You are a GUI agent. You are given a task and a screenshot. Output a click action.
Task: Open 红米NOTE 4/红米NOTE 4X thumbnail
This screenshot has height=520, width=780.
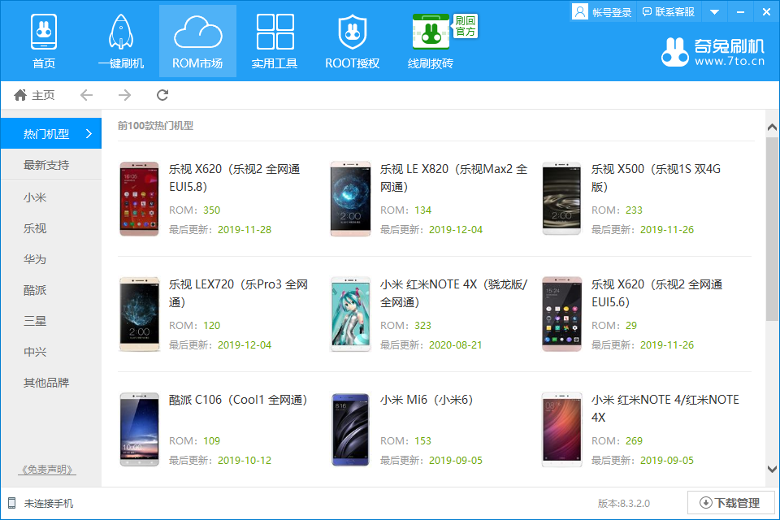(561, 430)
